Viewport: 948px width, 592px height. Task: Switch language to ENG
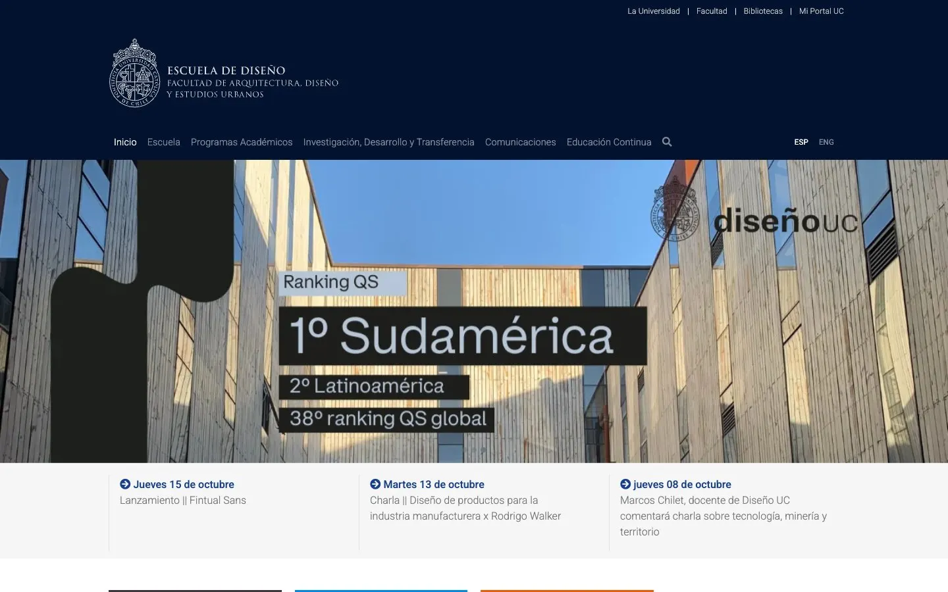[x=826, y=142]
